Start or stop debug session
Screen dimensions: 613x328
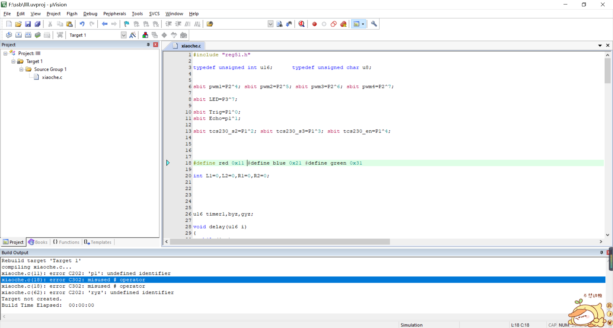[301, 24]
